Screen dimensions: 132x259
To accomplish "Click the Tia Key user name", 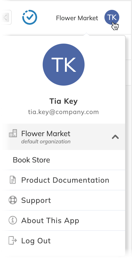I will tap(64, 101).
